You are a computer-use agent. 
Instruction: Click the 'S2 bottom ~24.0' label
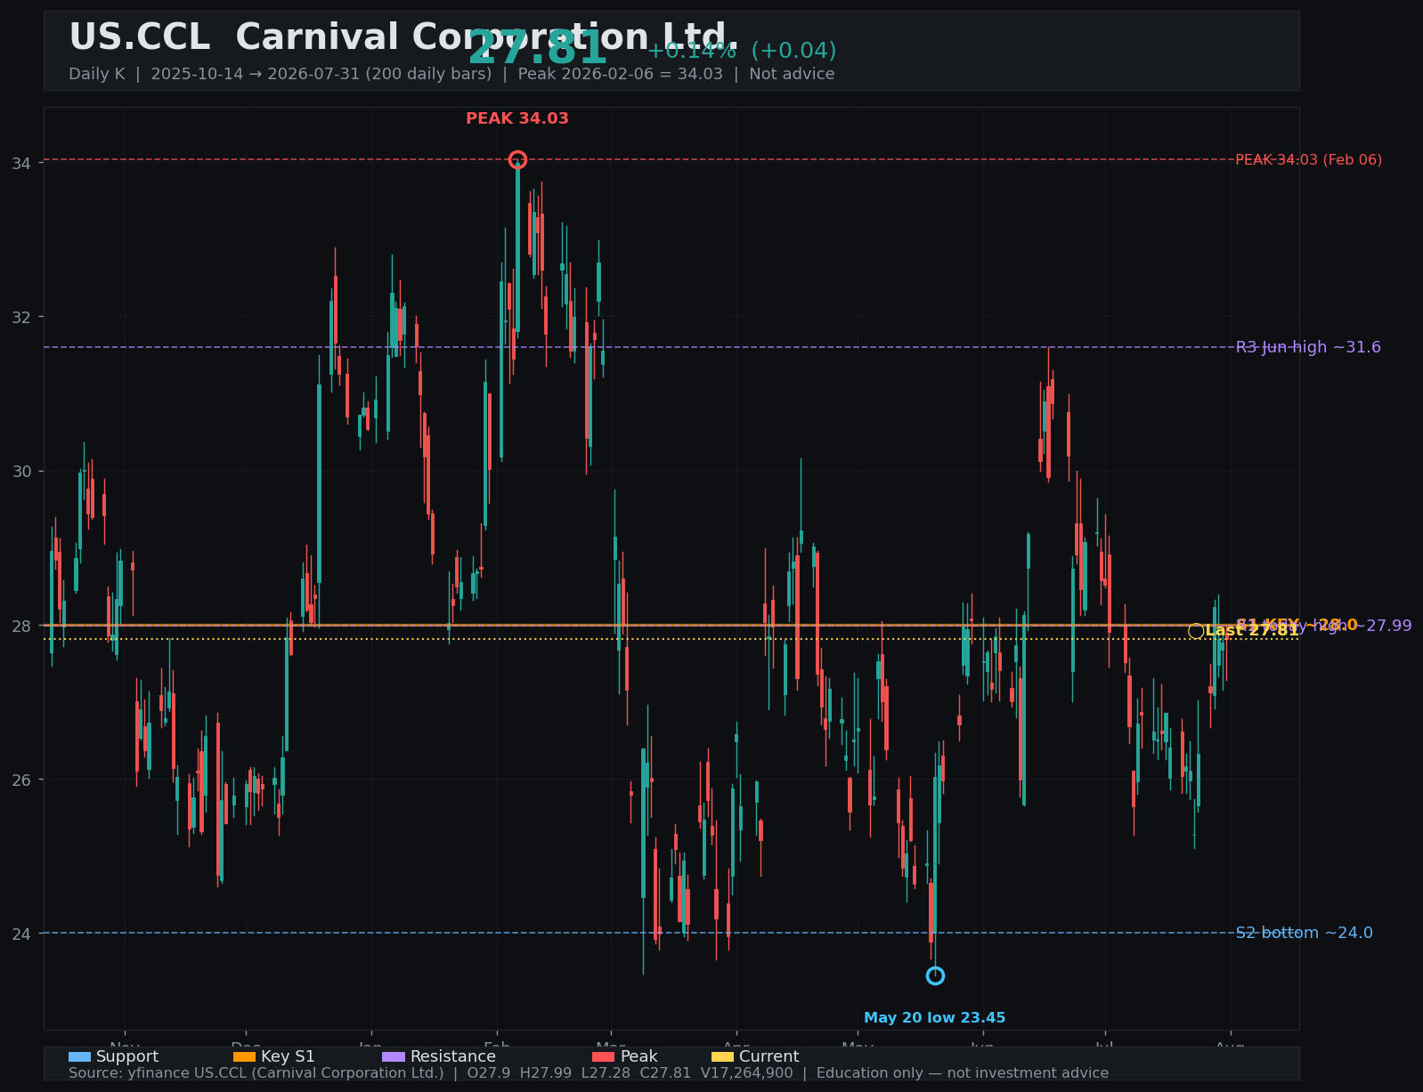(x=1305, y=933)
